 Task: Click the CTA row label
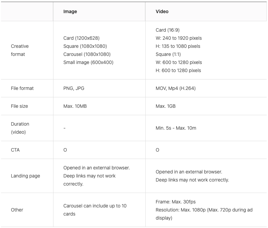click(x=15, y=150)
